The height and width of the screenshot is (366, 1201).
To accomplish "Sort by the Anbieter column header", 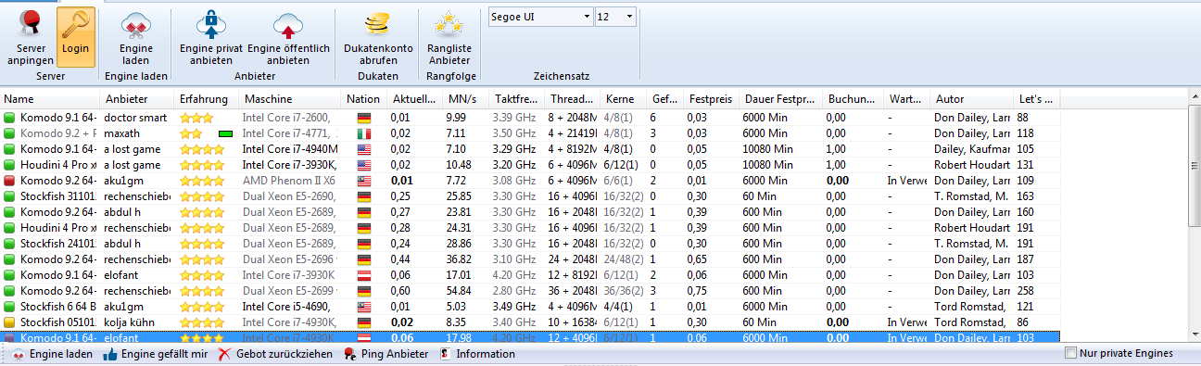I will tap(137, 99).
